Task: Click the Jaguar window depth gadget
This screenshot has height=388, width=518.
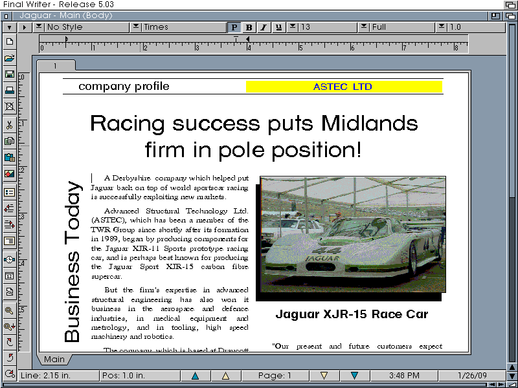Action: [510, 16]
